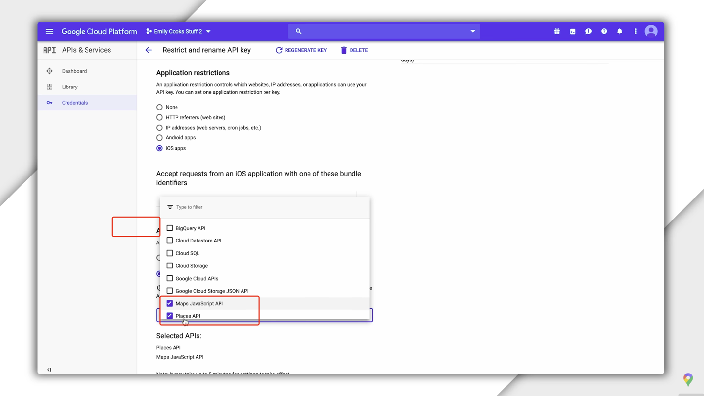Screen dimensions: 704x396
Task: Open the user account avatar
Action: pyautogui.click(x=651, y=31)
